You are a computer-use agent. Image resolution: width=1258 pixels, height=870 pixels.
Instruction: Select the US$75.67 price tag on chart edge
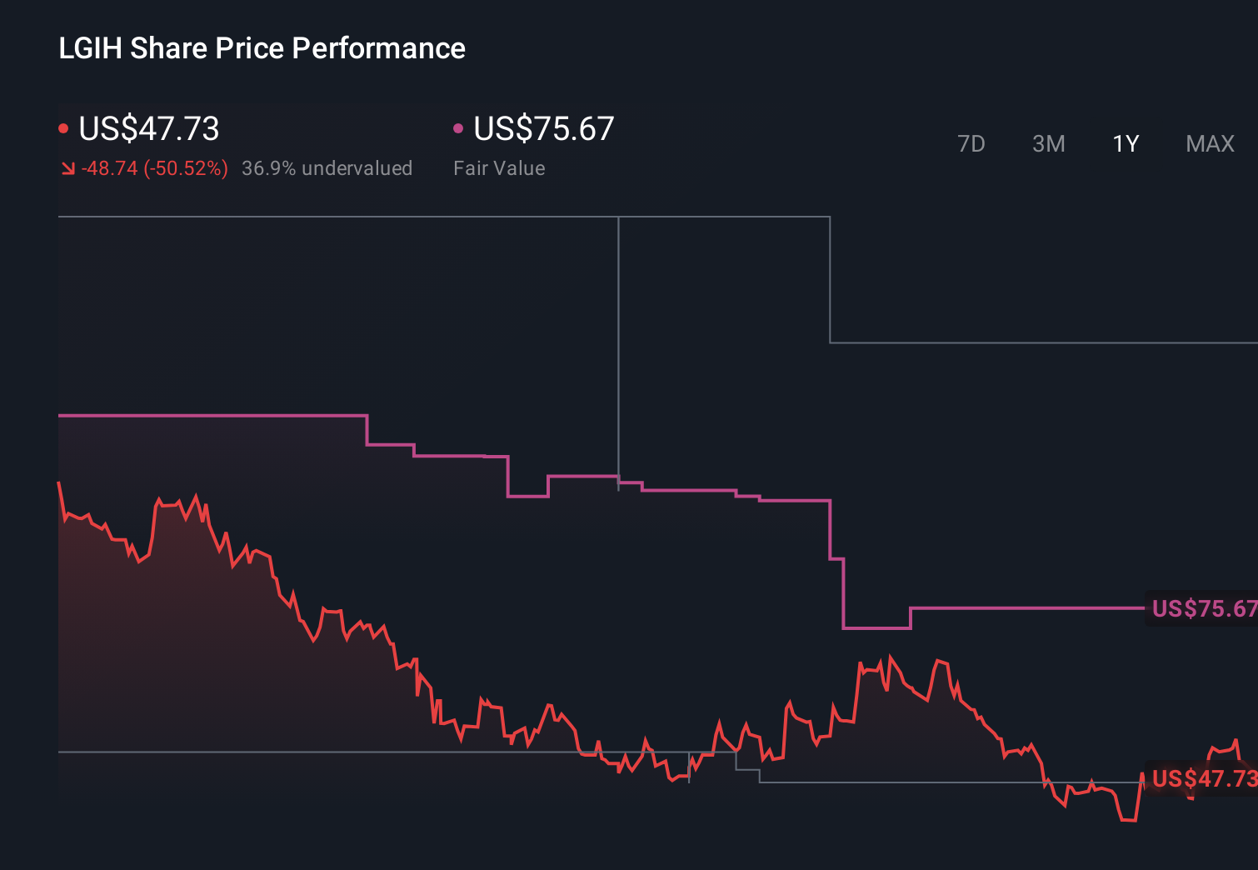(1203, 609)
